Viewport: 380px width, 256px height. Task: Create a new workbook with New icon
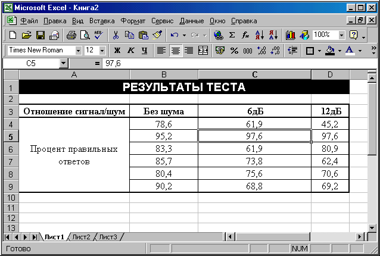pos(13,35)
